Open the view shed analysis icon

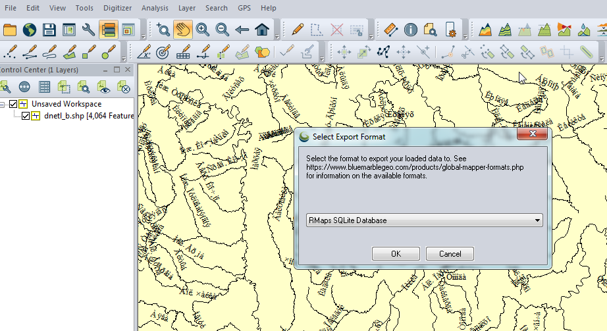564,30
